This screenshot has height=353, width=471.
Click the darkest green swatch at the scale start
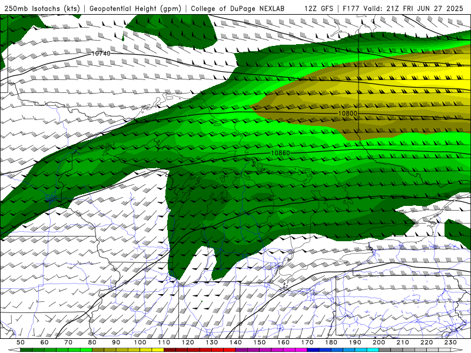pos(26,350)
